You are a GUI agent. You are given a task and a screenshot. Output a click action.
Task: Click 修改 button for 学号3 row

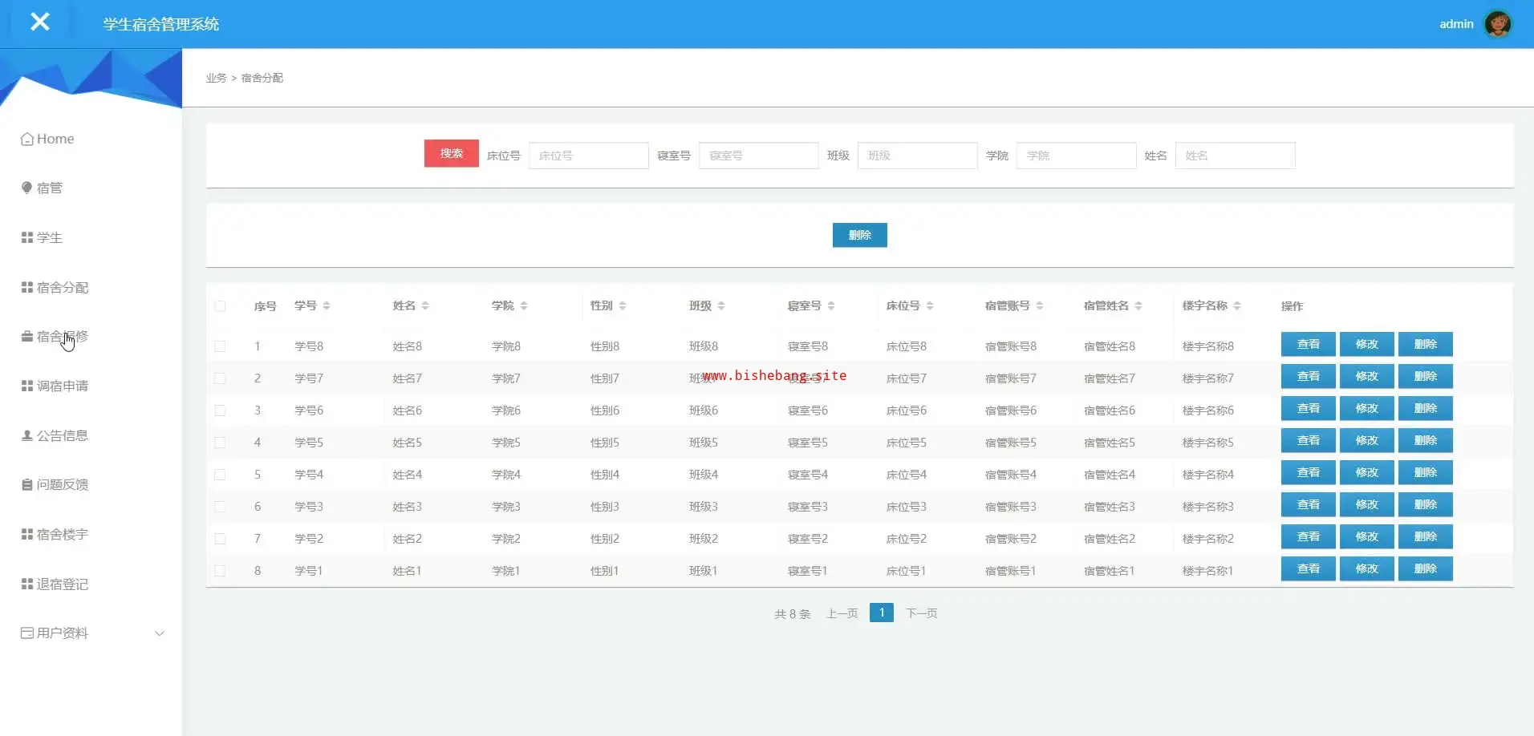[1366, 505]
